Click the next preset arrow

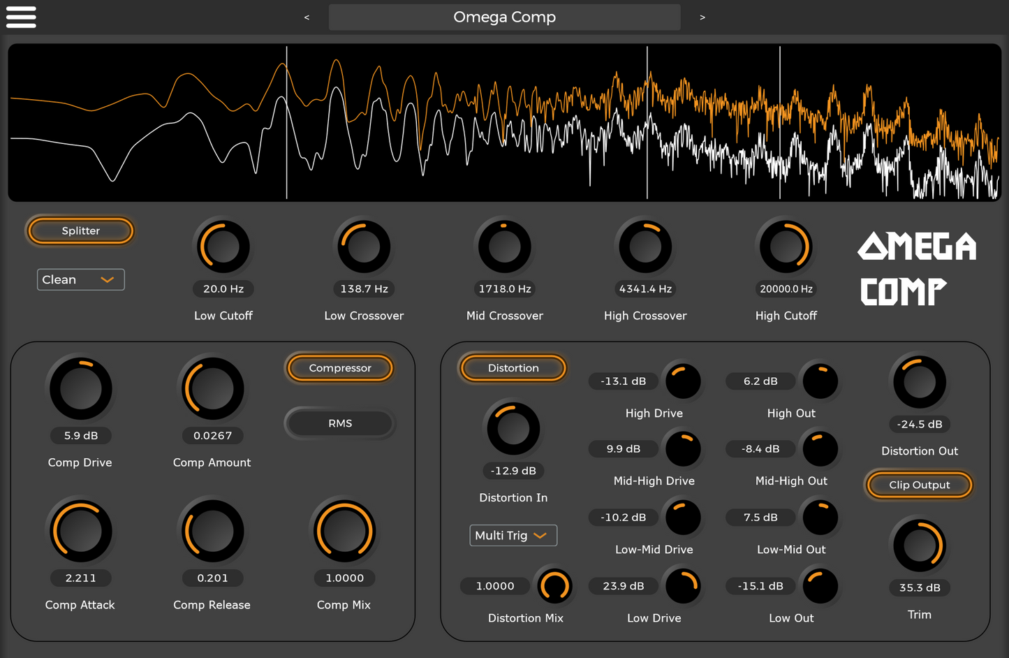(x=702, y=17)
